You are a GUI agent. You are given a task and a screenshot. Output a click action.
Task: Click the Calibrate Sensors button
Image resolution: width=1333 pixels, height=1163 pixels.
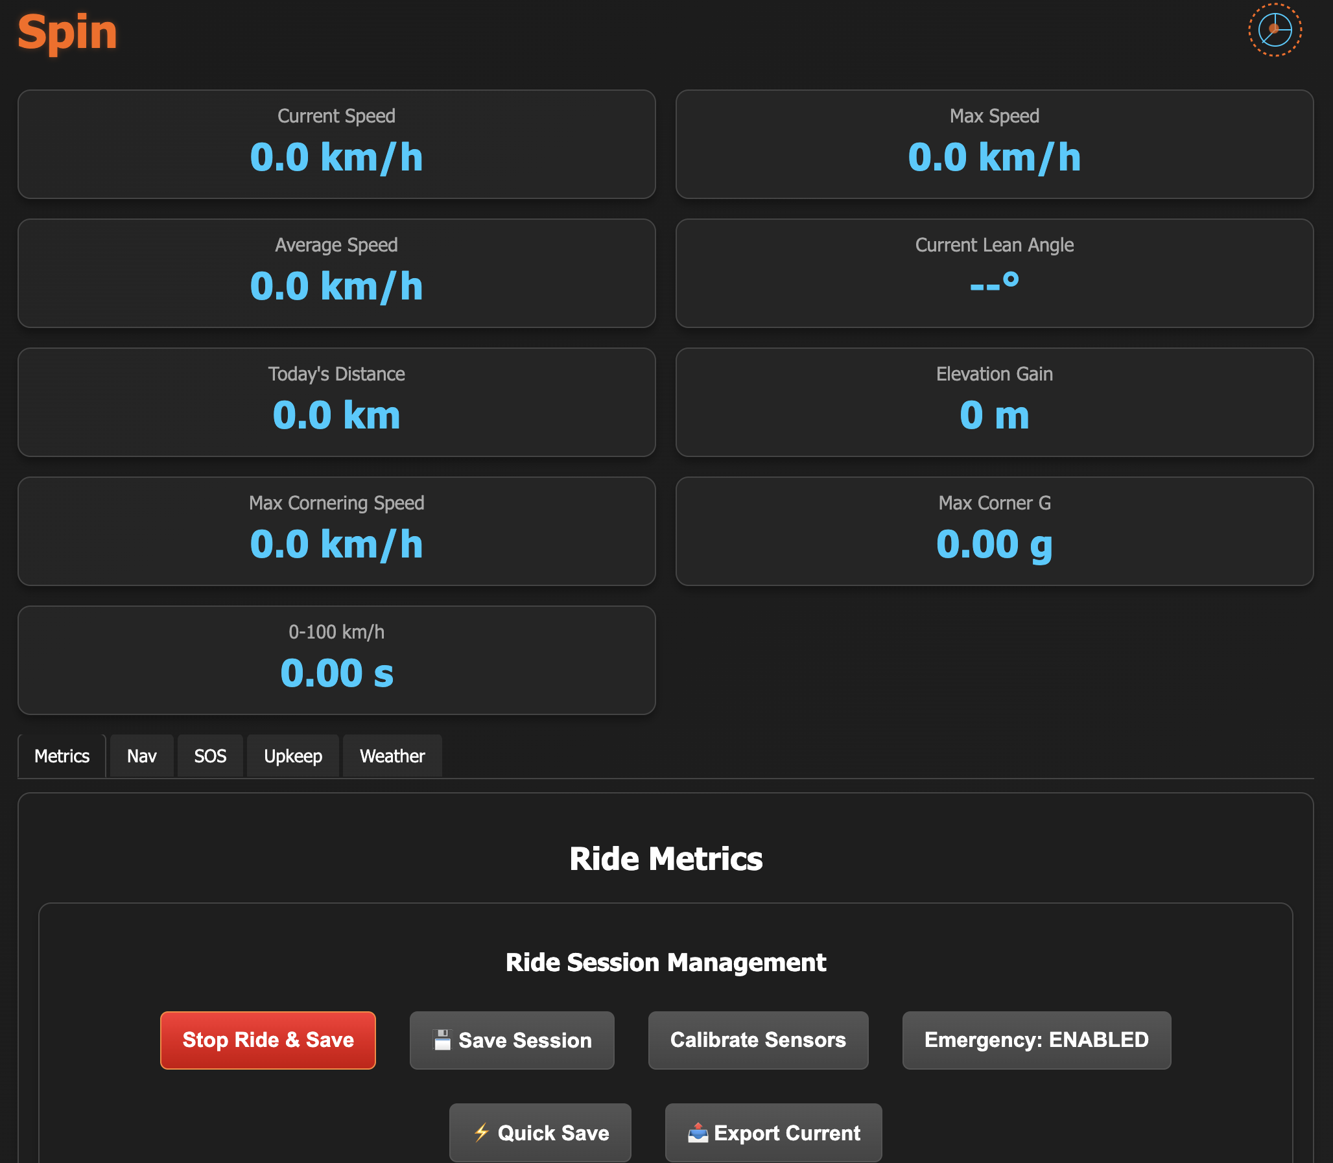tap(757, 1040)
